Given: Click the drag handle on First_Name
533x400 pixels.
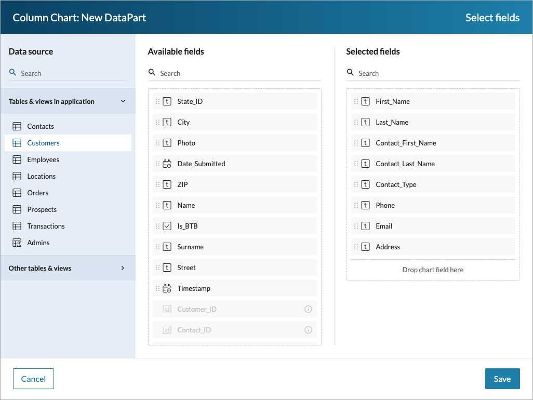Looking at the screenshot, I should pyautogui.click(x=356, y=101).
